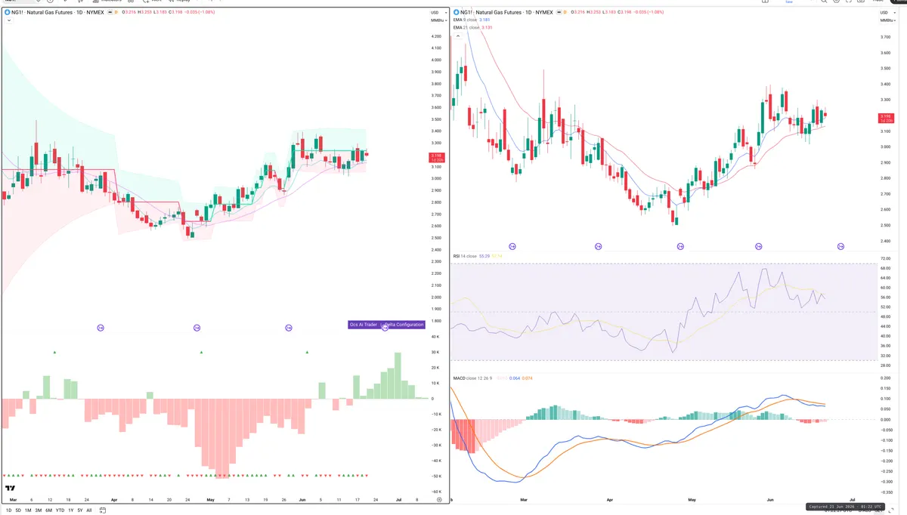The image size is (907, 515).
Task: Open the first event marker on right chart
Action: point(513,246)
